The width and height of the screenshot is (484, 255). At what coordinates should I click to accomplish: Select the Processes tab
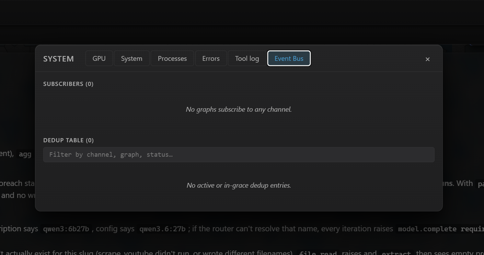coord(172,58)
